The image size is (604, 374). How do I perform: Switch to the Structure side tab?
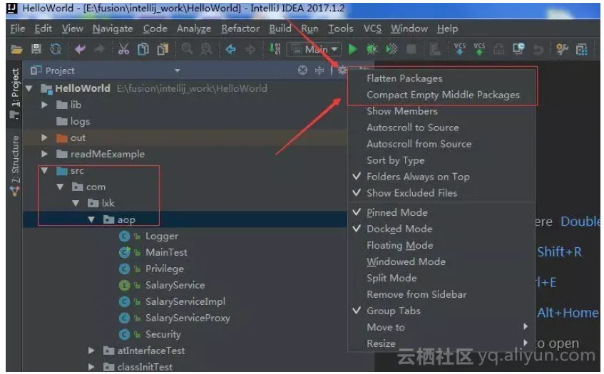[x=15, y=165]
